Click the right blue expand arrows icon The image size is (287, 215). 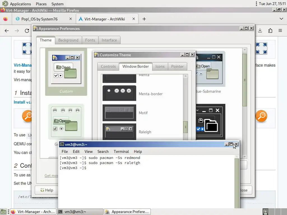[x=261, y=48]
